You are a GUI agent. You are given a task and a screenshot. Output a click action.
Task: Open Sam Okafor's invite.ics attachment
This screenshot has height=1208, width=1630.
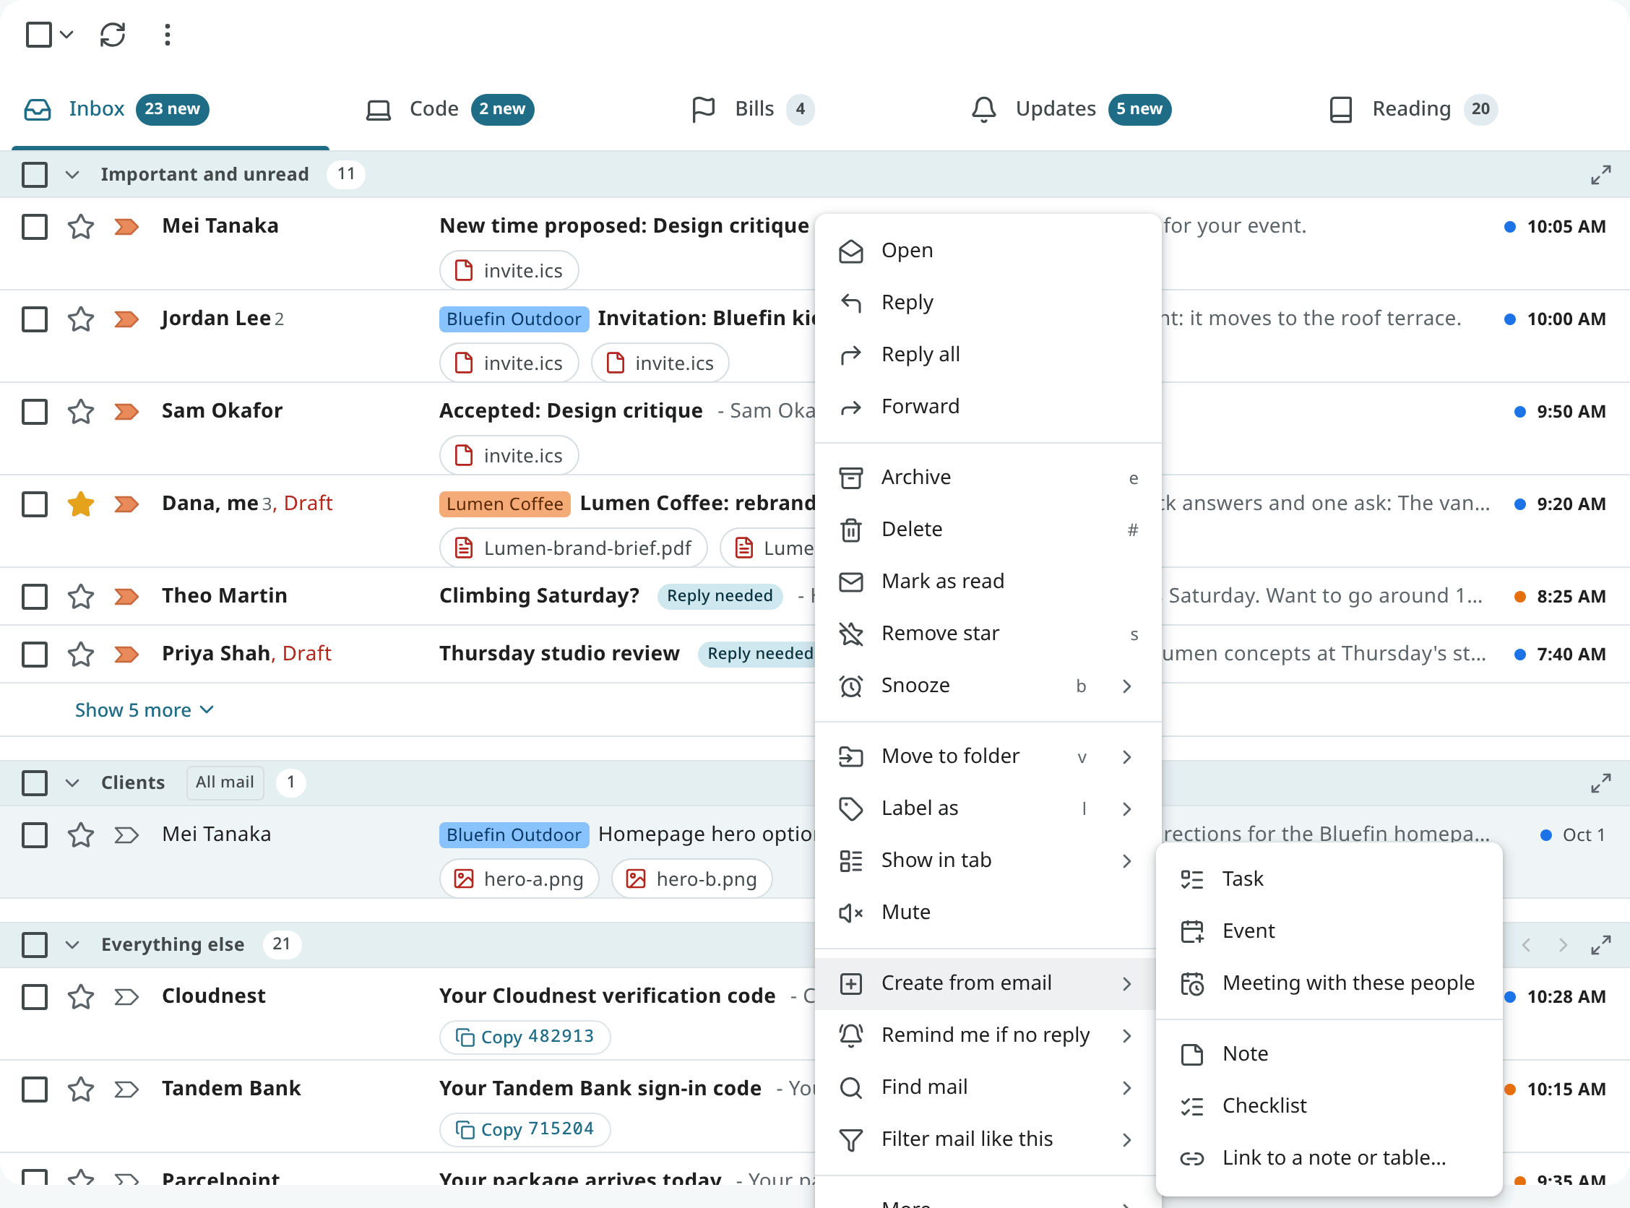point(509,456)
